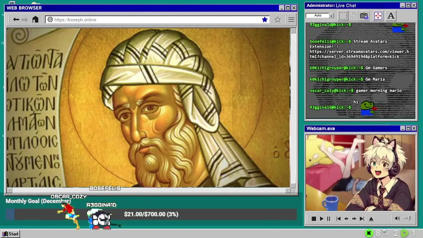Open the browser home page

tap(35, 20)
